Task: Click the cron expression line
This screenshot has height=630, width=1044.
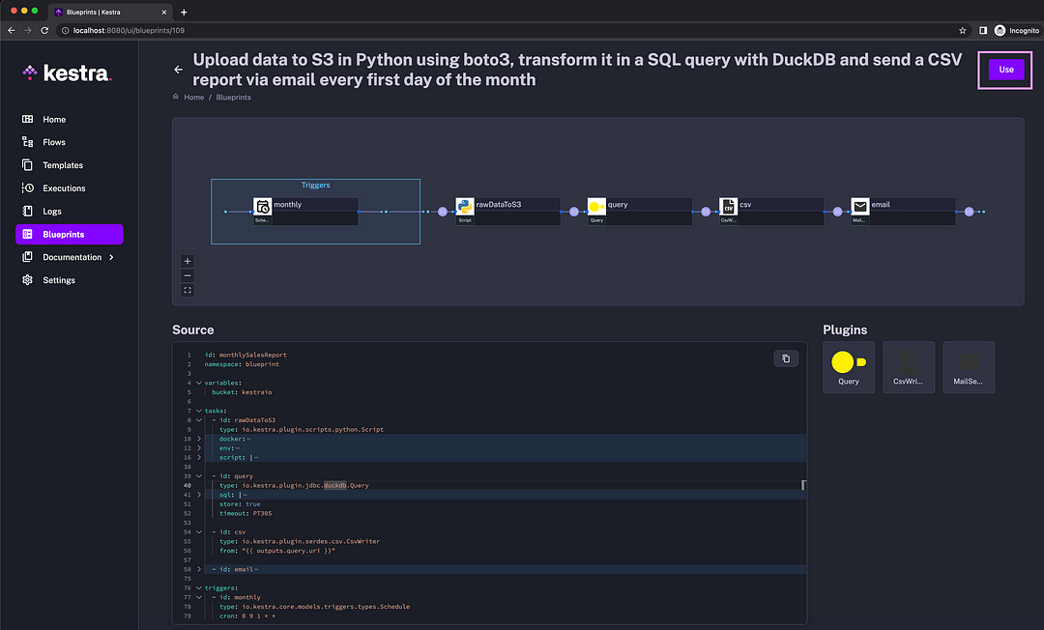Action: (247, 616)
